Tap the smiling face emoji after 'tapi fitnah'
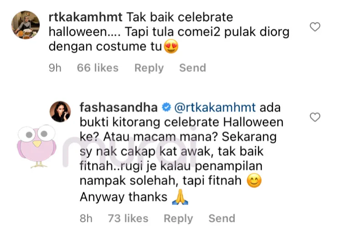 tap(254, 180)
